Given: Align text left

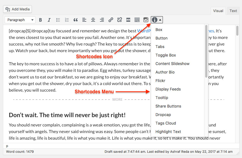Looking at the screenshot, I should coord(84,20).
